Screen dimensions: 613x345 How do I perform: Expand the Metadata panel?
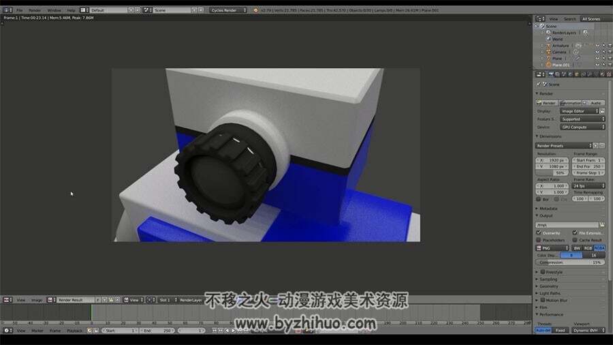[548, 209]
